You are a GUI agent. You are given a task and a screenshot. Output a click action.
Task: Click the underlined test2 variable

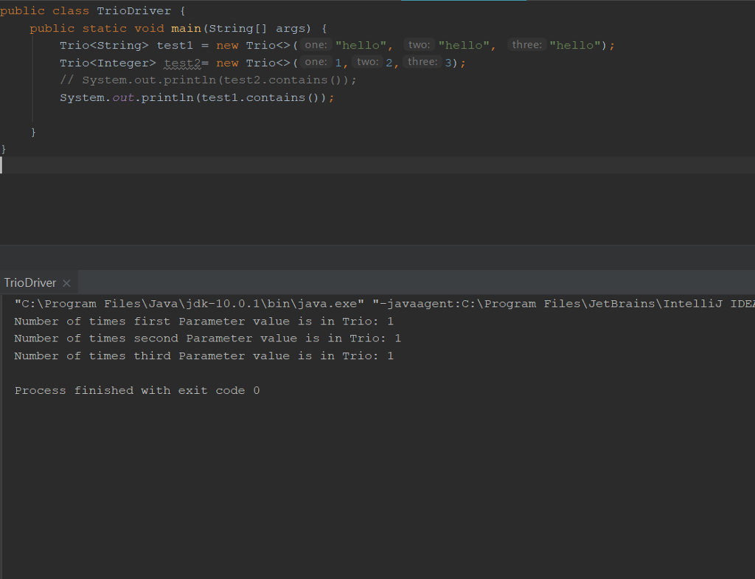pos(183,63)
